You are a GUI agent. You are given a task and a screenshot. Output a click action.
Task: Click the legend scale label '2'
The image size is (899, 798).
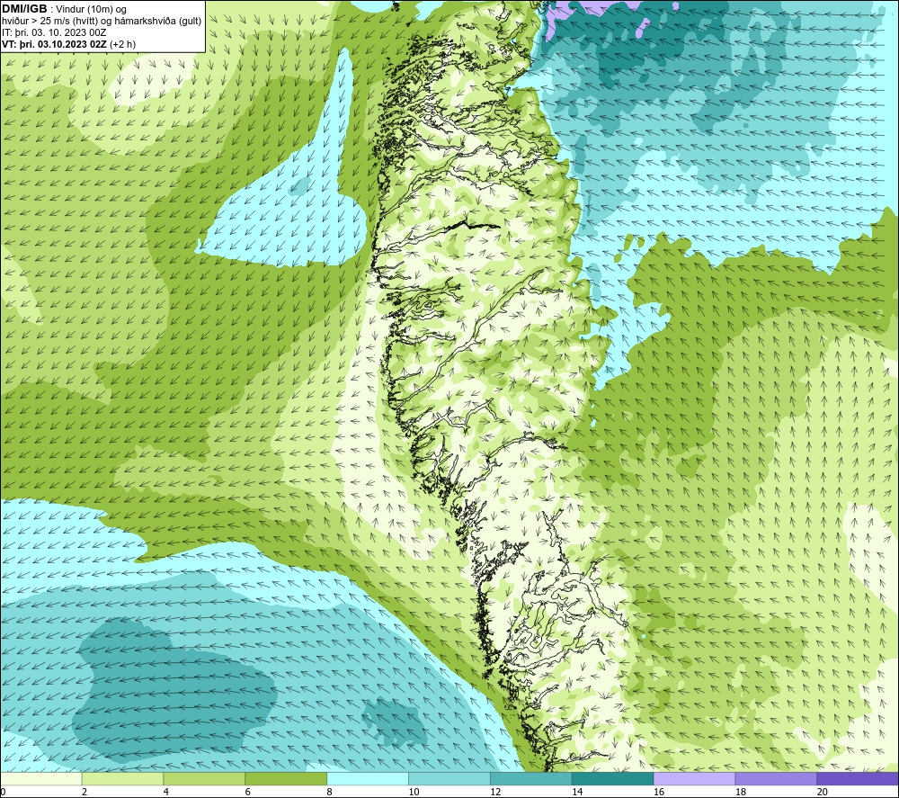tap(85, 792)
